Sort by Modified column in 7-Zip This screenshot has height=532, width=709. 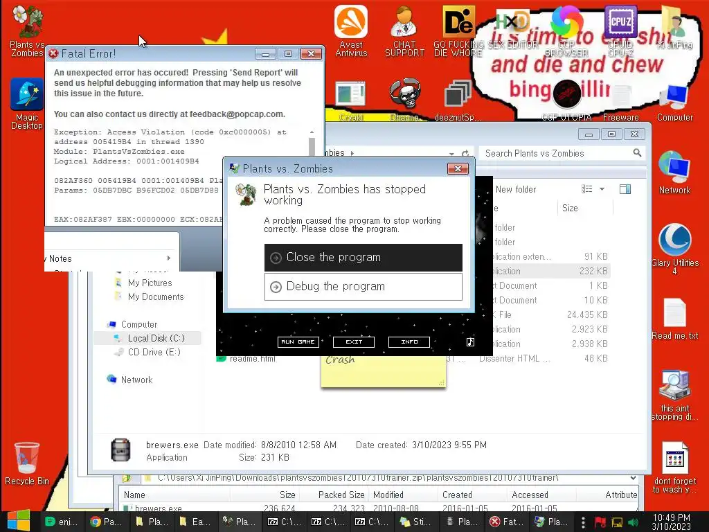[404, 495]
